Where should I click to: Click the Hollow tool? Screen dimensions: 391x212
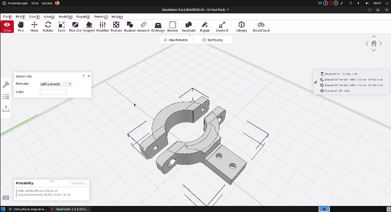(173, 27)
